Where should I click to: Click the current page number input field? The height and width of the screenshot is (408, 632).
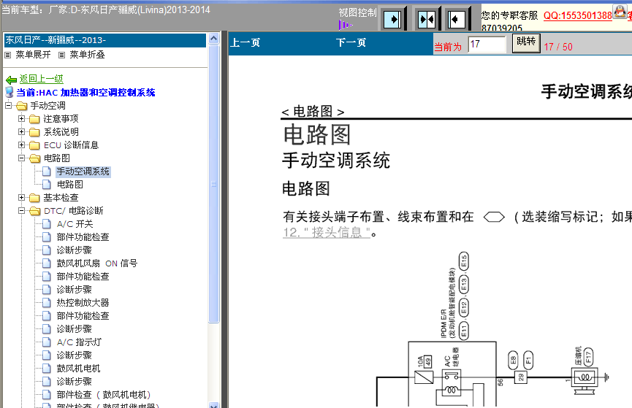(487, 45)
